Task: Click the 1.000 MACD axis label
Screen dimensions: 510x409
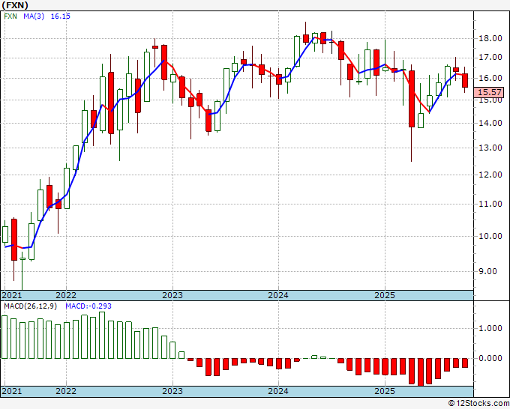Action: 490,328
